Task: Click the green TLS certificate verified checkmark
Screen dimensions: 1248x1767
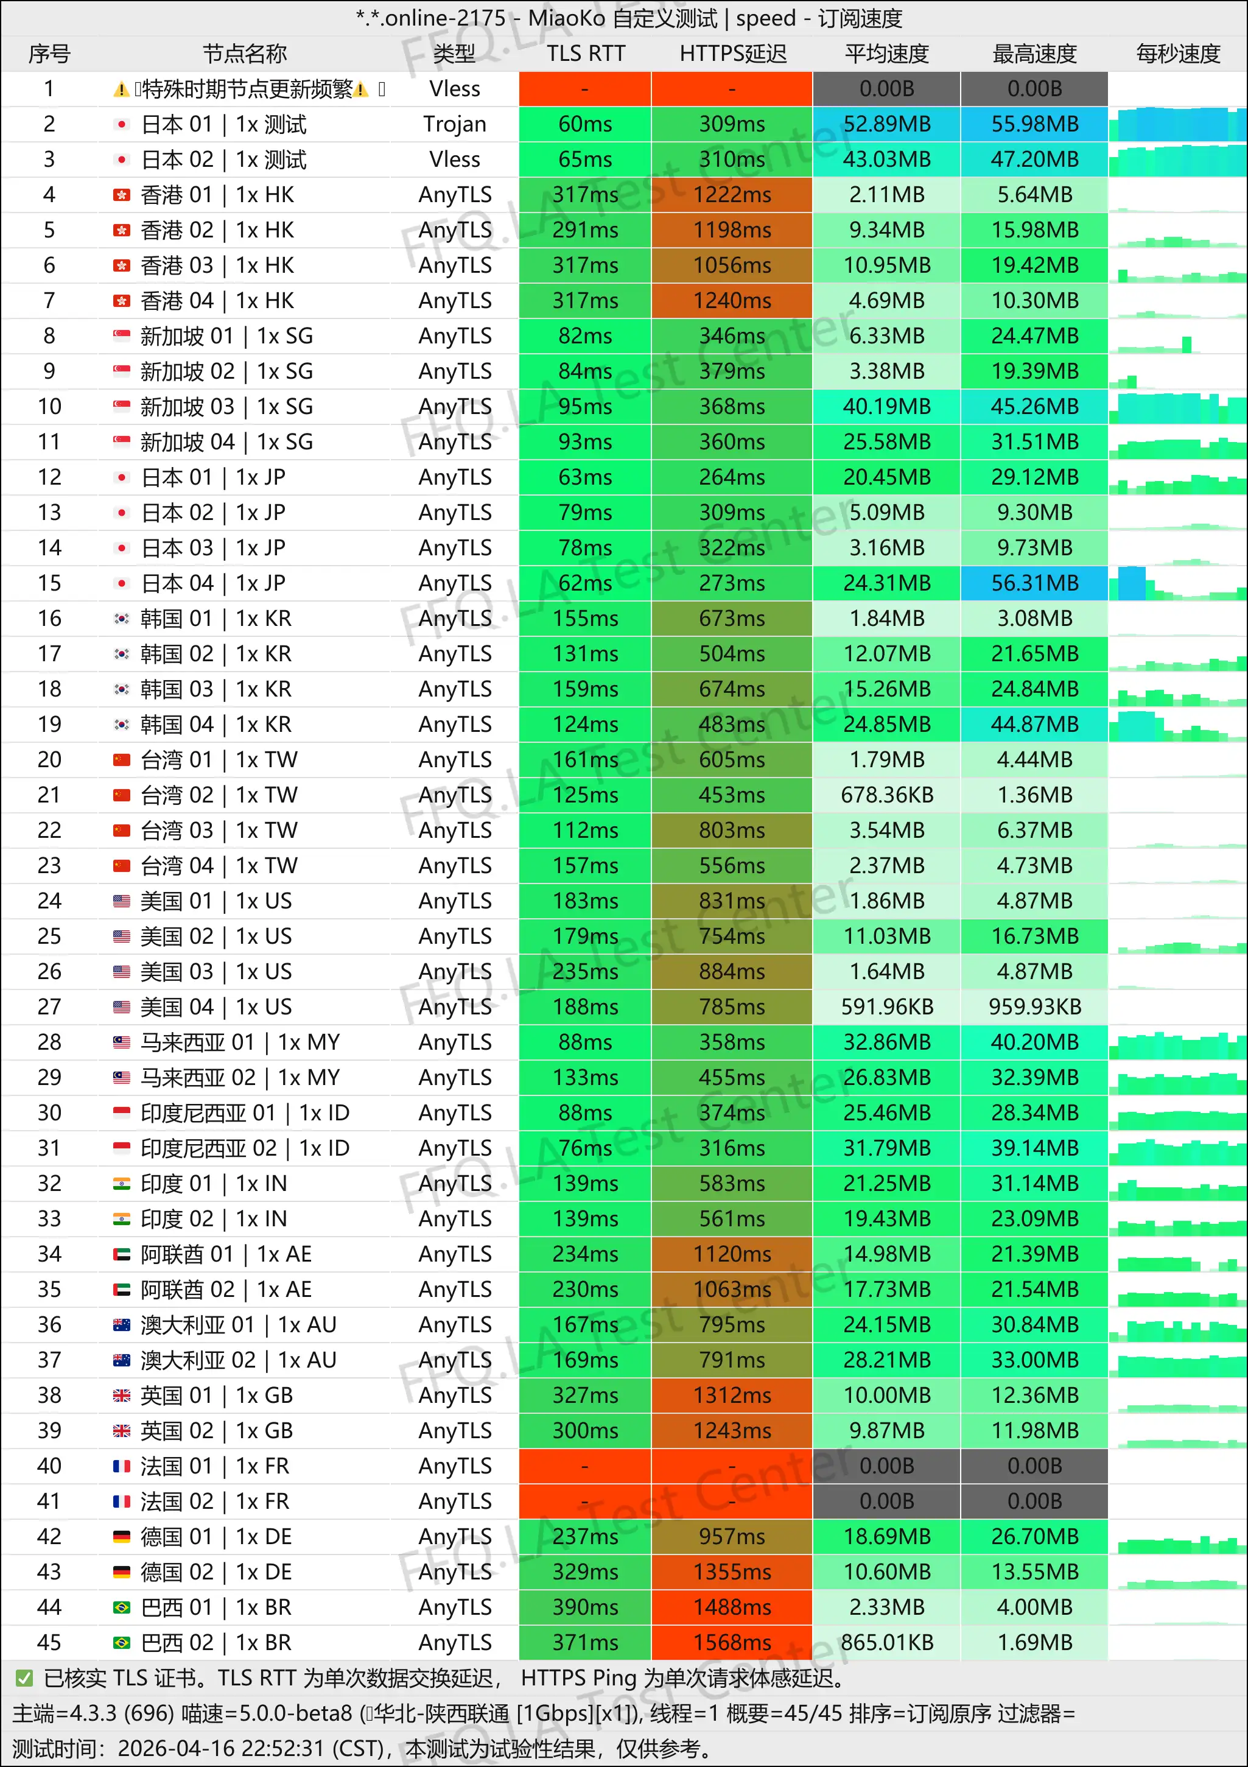Action: coord(24,1679)
